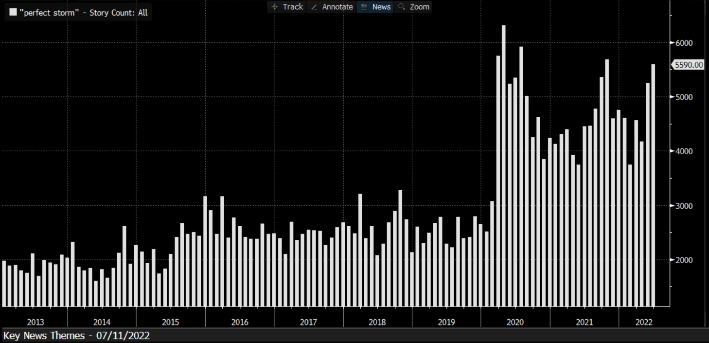The height and width of the screenshot is (343, 709).
Task: Click the 5590.00 last value label
Action: (688, 65)
